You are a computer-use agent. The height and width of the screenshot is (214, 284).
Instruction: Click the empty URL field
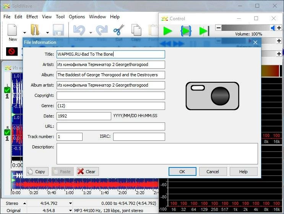[x=111, y=126]
